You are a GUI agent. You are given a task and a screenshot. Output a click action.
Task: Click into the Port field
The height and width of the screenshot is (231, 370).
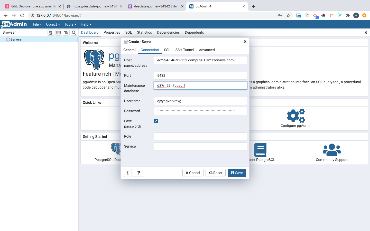[200, 75]
